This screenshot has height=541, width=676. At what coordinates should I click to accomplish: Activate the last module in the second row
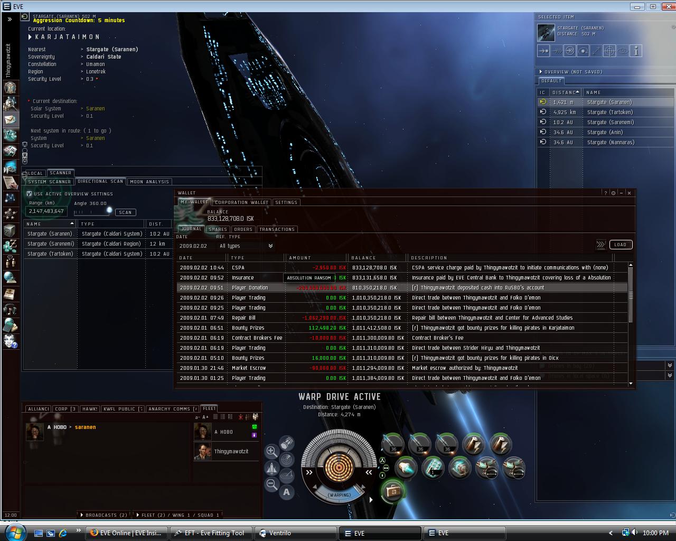(x=514, y=468)
